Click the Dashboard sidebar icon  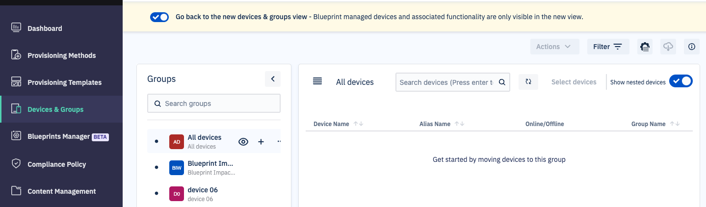[16, 27]
